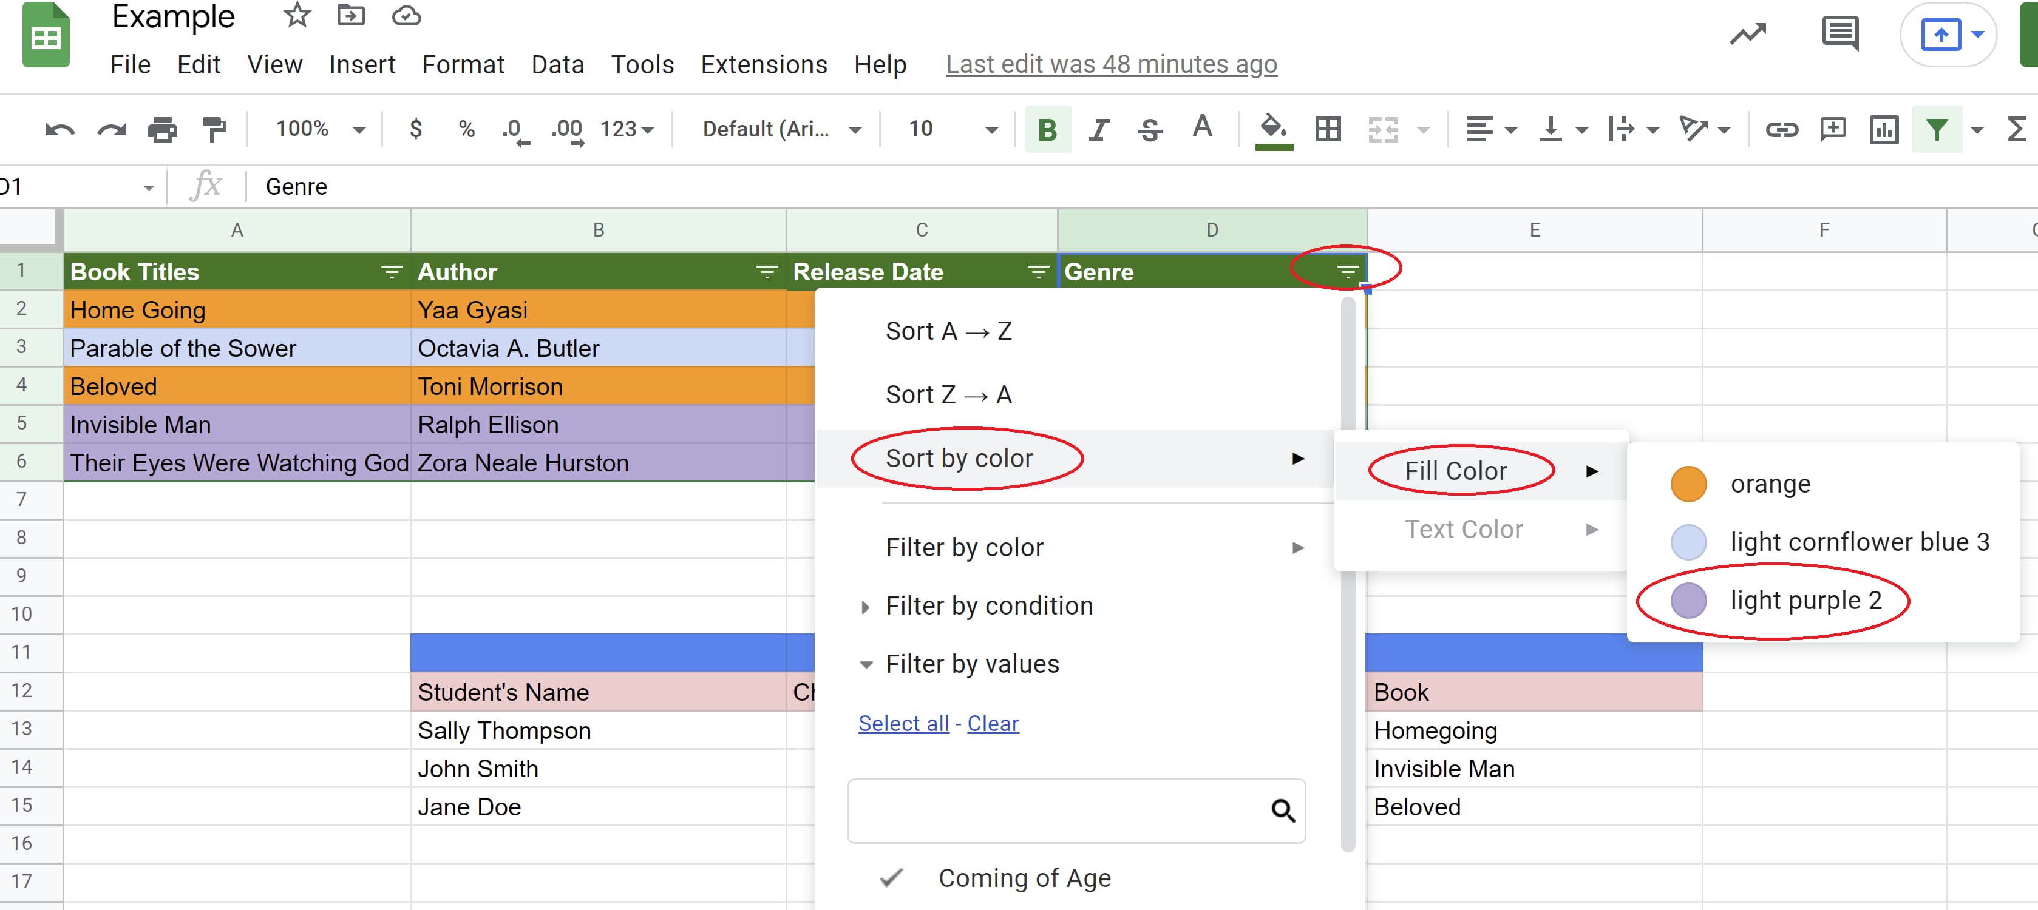Image resolution: width=2038 pixels, height=910 pixels.
Task: Choose Sort Z → A option
Action: click(949, 394)
